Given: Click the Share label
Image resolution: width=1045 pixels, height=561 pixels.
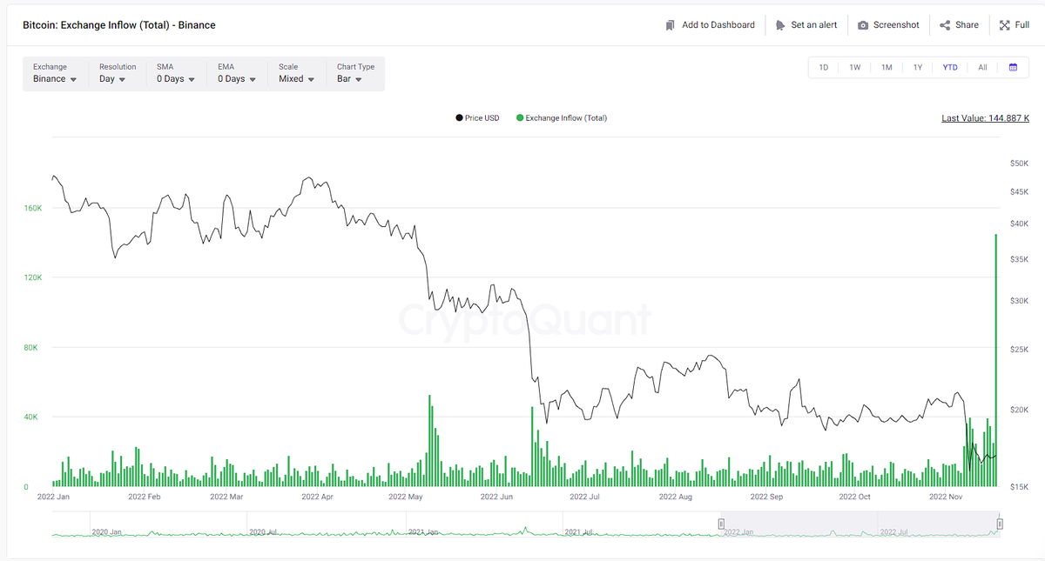Looking at the screenshot, I should click(x=967, y=25).
